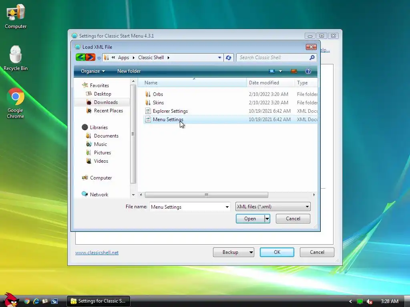Open Desktop in navigation pane
410x307 pixels.
[x=102, y=94]
